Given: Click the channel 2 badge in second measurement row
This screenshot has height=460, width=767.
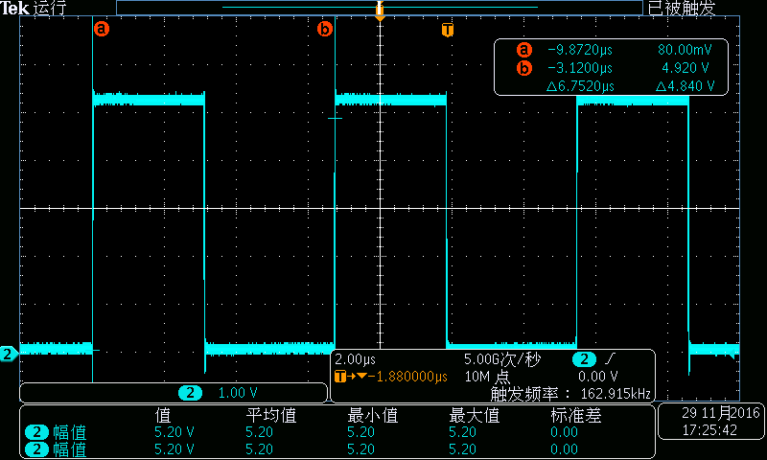Looking at the screenshot, I should [36, 449].
